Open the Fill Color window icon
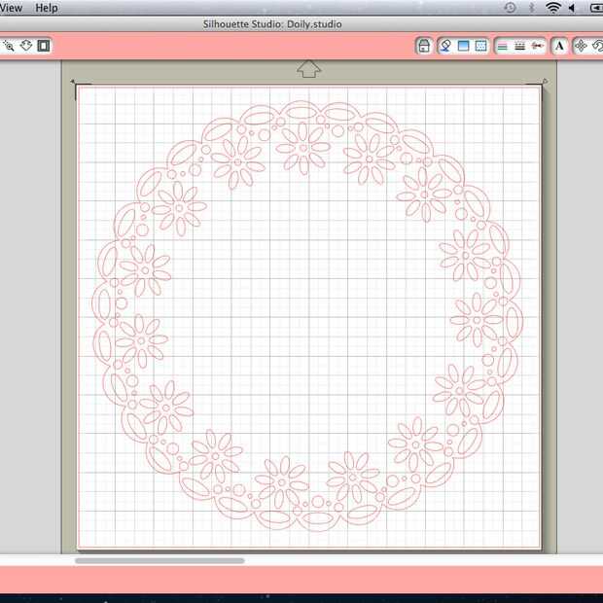 445,46
